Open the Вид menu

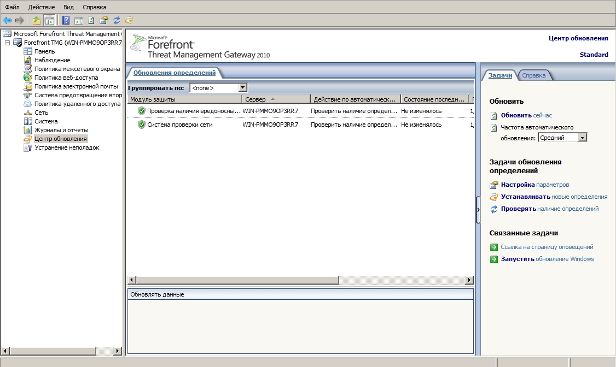pos(69,7)
